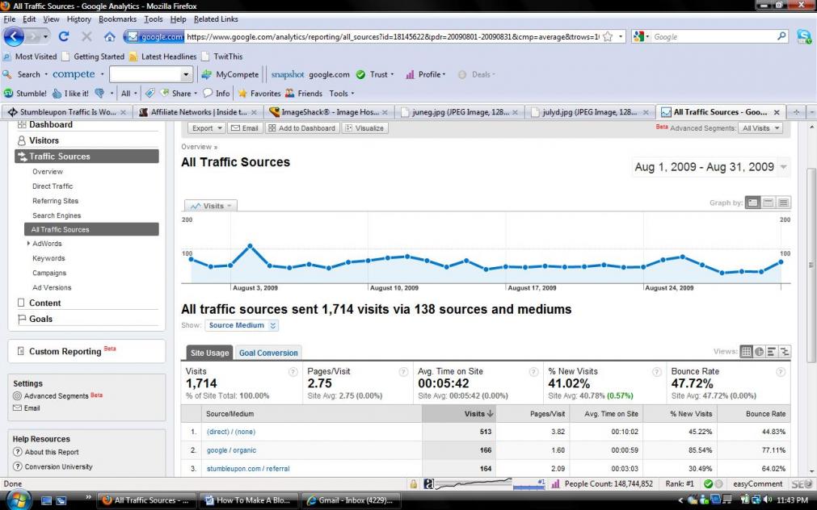This screenshot has height=510, width=817.
Task: Click the Add to Dashboard button
Action: coord(302,128)
